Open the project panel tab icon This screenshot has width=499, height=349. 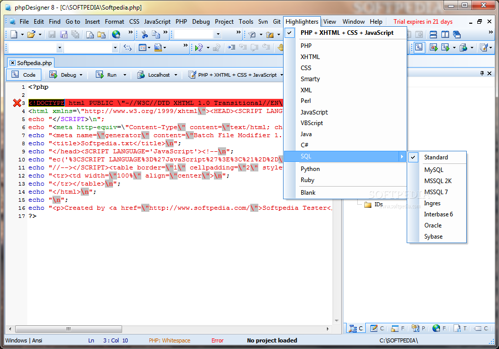click(415, 328)
